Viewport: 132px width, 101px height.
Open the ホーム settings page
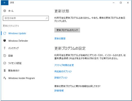[x=11, y=11]
